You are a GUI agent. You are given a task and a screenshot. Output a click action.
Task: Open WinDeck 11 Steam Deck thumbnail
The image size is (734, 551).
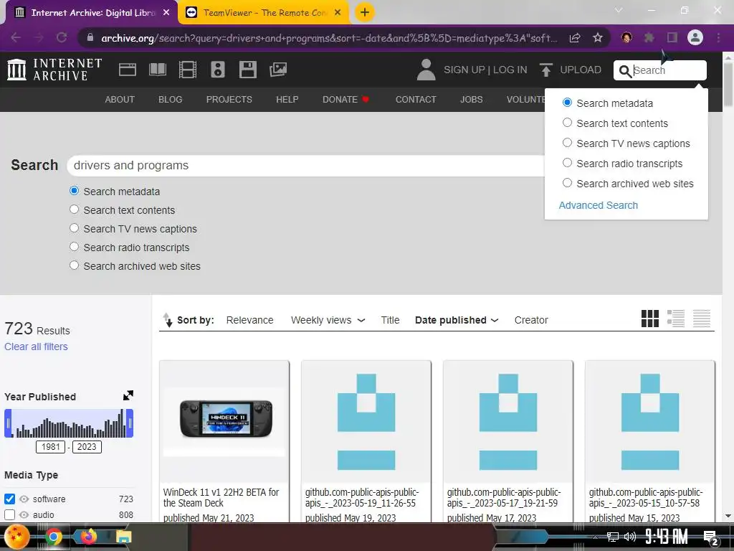point(224,421)
